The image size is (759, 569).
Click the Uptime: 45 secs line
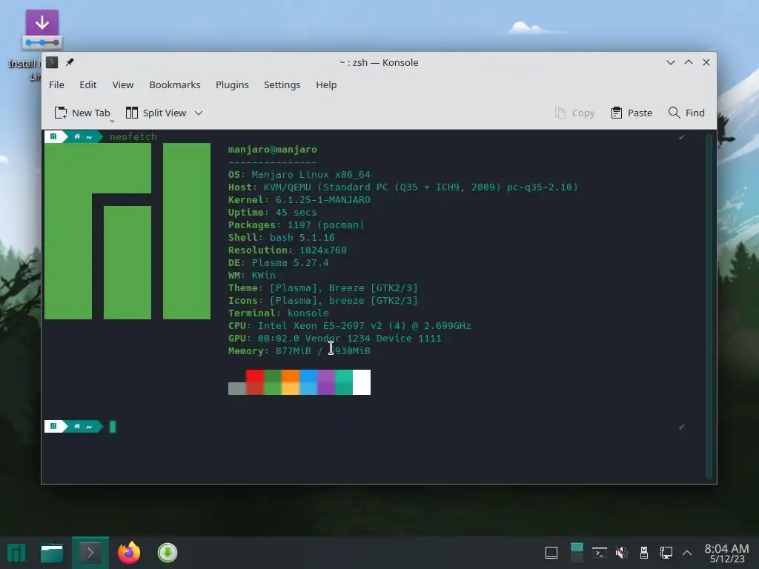[273, 213]
